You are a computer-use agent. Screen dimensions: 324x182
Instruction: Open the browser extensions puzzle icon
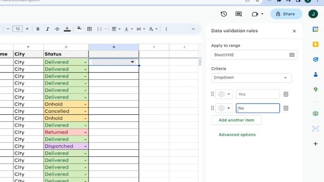coord(279,1)
